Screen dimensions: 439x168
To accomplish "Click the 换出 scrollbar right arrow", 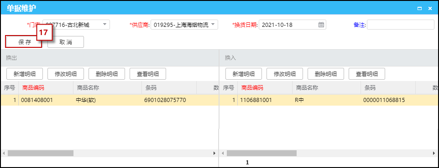I will tap(215, 153).
